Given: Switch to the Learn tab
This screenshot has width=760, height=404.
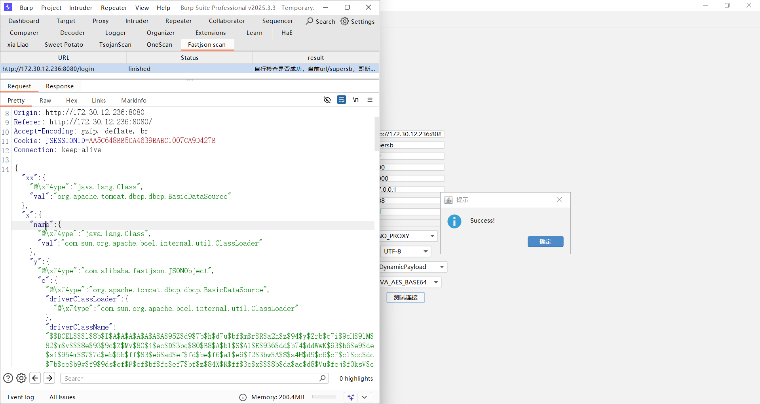Looking at the screenshot, I should click(x=255, y=33).
